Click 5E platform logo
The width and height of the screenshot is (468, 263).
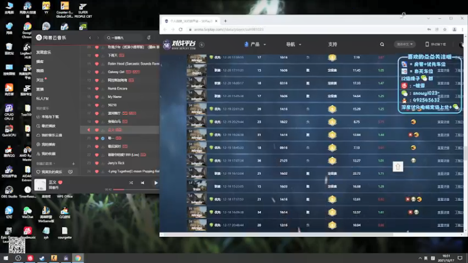pos(180,44)
